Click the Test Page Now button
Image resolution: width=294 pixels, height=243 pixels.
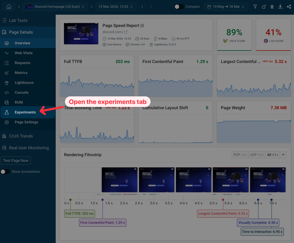[x=16, y=160]
